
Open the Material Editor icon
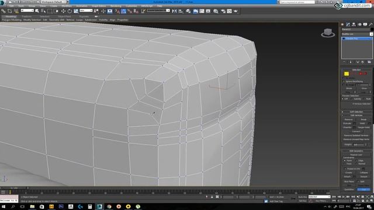pyautogui.click(x=216, y=11)
